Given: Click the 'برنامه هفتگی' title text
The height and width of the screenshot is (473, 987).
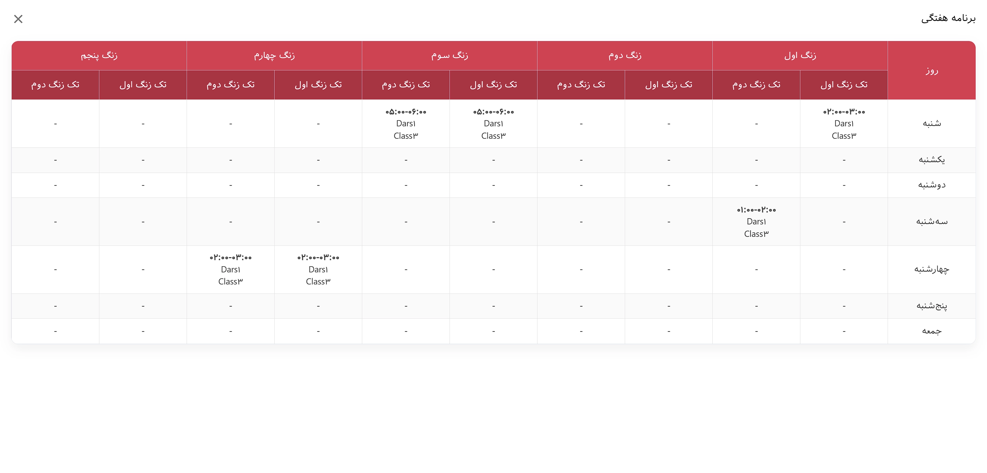Looking at the screenshot, I should click(948, 18).
